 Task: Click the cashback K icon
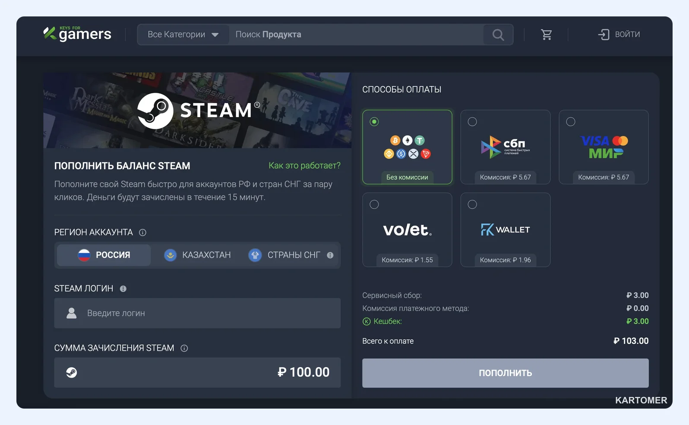pos(367,321)
